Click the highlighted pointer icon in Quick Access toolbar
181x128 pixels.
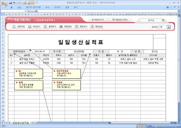32,3
